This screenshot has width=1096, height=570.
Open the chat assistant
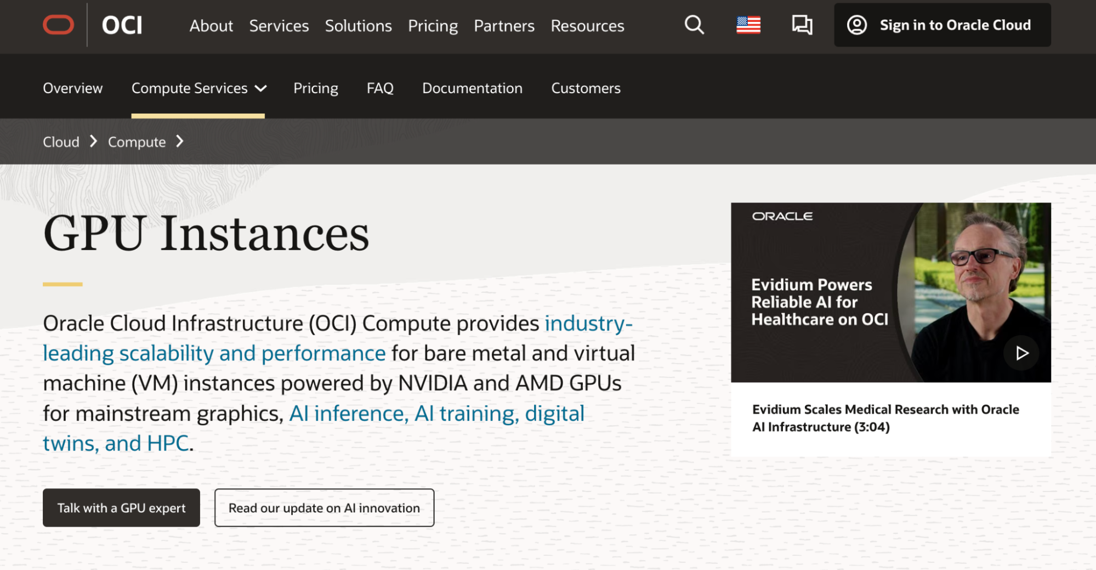click(802, 25)
